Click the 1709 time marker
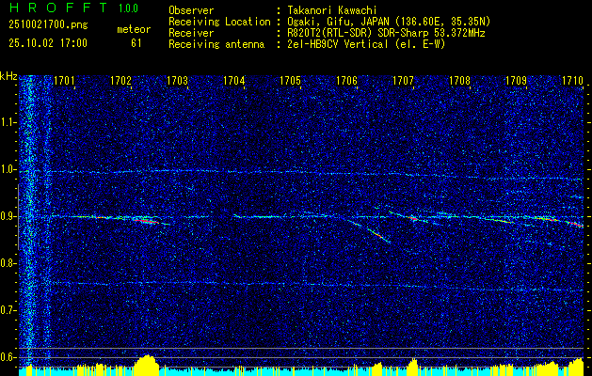 [516, 80]
